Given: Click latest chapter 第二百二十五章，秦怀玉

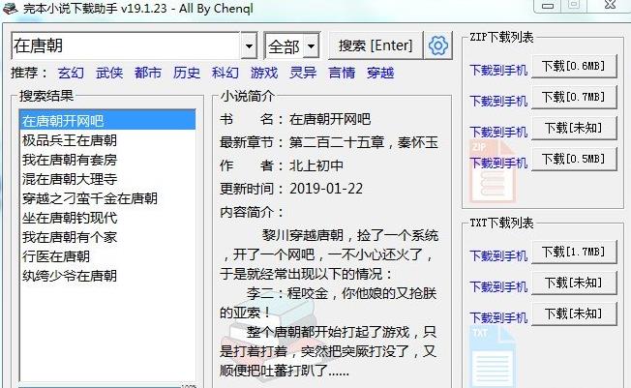Looking at the screenshot, I should pyautogui.click(x=363, y=142).
